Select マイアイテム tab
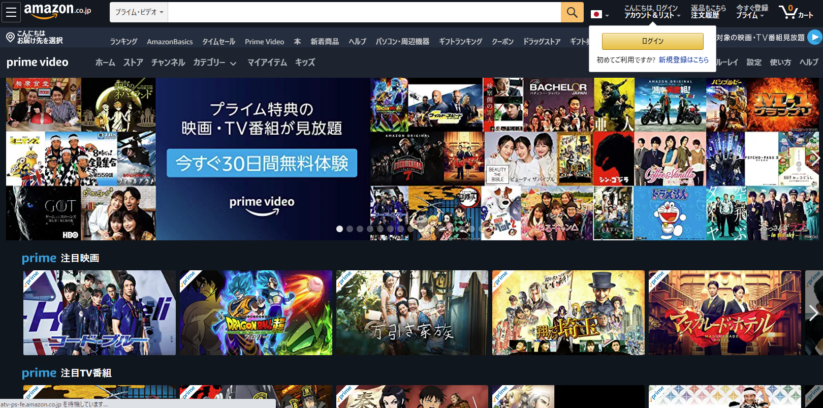Image resolution: width=823 pixels, height=408 pixels. [x=267, y=62]
